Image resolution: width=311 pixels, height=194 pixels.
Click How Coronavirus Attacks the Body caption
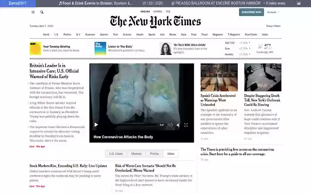coord(123,137)
